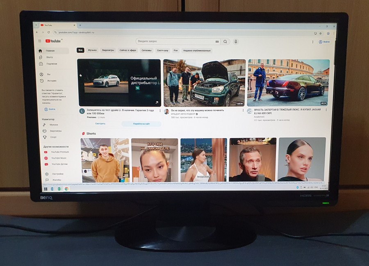
Task: Open the on-screen keyboard icon in search
Action: [x=217, y=42]
